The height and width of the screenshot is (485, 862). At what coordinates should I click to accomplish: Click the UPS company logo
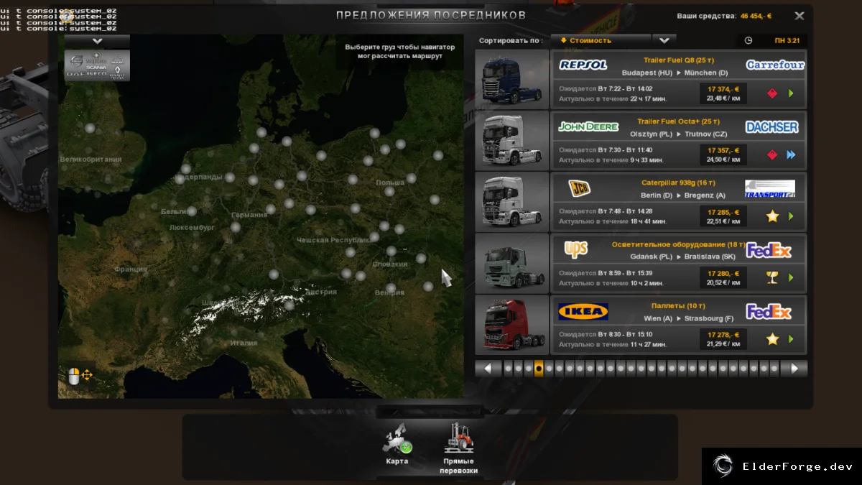coord(576,249)
